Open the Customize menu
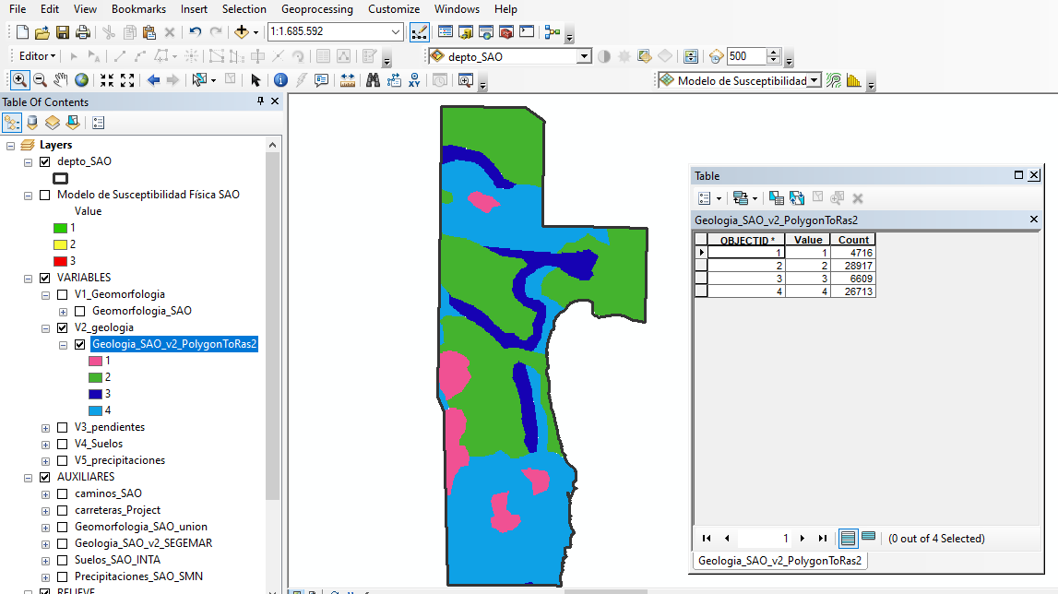1058x594 pixels. pos(394,9)
